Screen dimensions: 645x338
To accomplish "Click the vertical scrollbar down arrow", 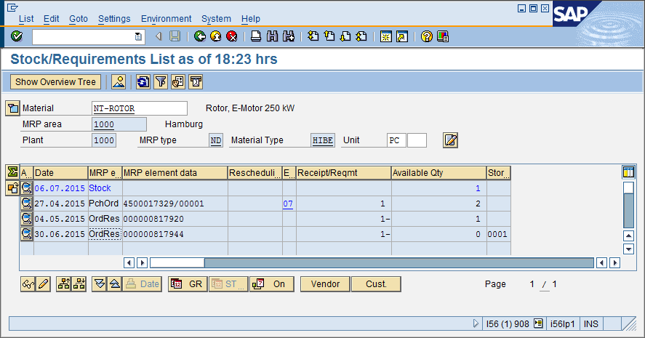I will (628, 249).
